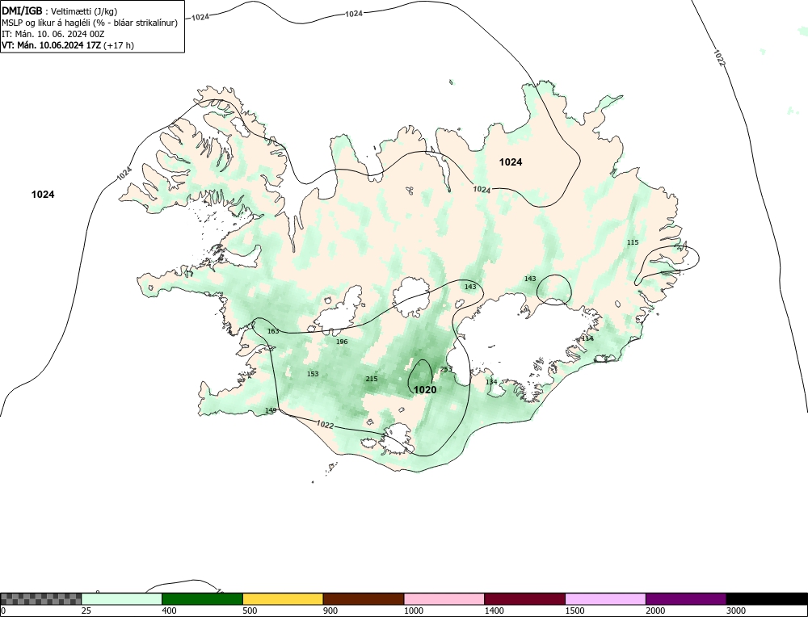This screenshot has width=808, height=617.
Task: Choose the dark purple 2000–3000 legend swatch
Action: coord(686,598)
